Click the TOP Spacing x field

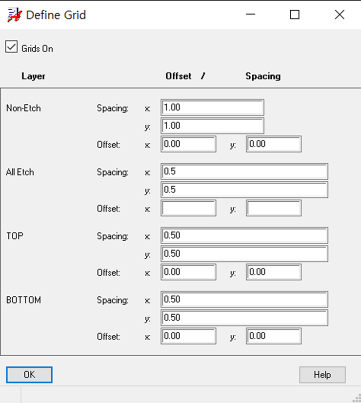pyautogui.click(x=244, y=235)
